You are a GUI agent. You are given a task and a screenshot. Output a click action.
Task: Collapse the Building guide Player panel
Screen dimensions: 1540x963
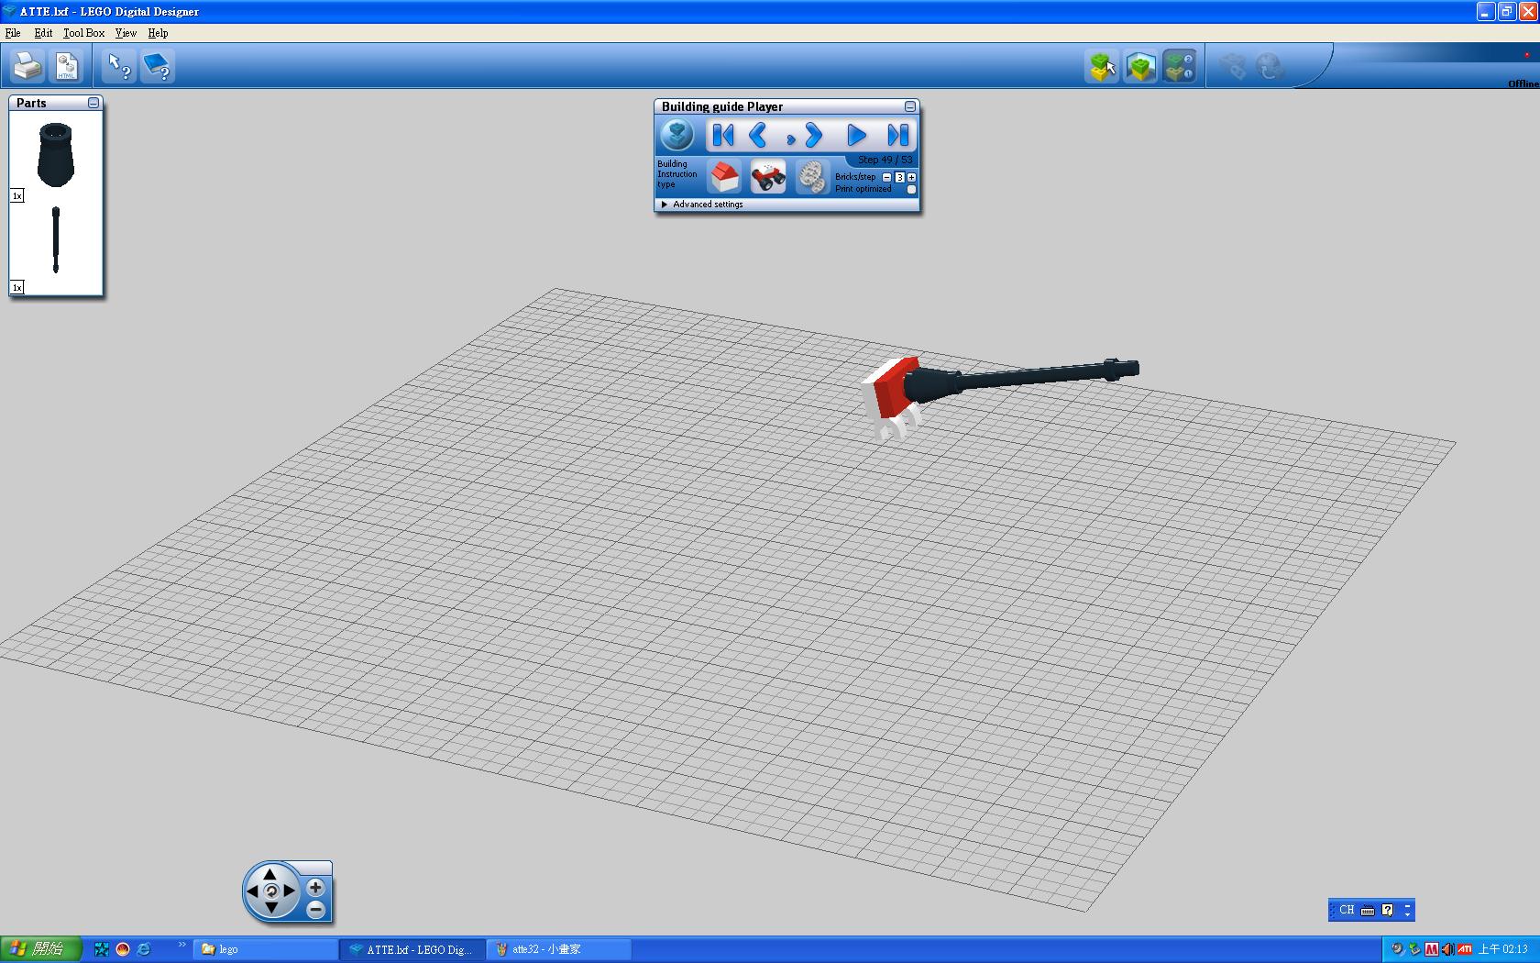[909, 106]
